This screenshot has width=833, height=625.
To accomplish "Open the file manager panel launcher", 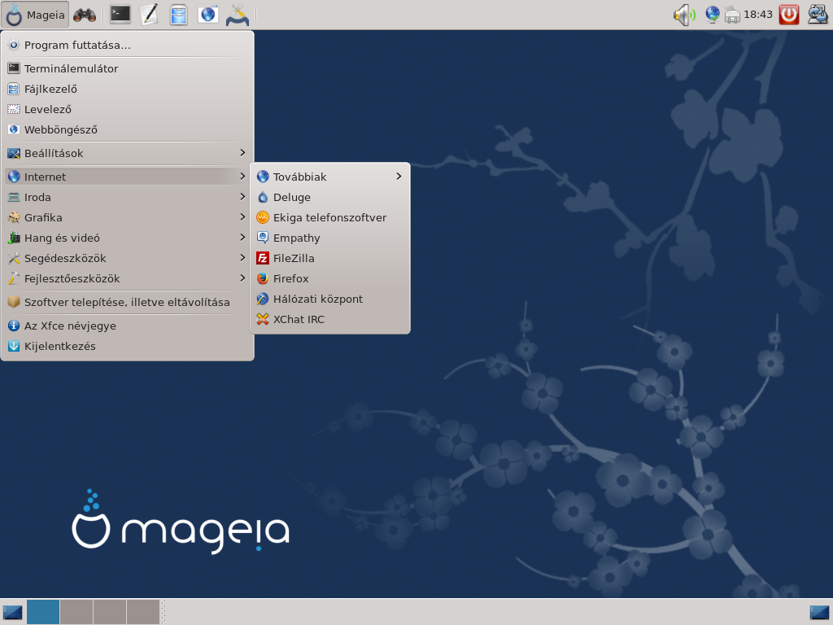I will coord(178,15).
